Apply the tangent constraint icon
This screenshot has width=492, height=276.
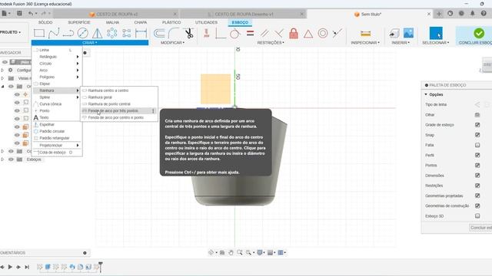234,33
